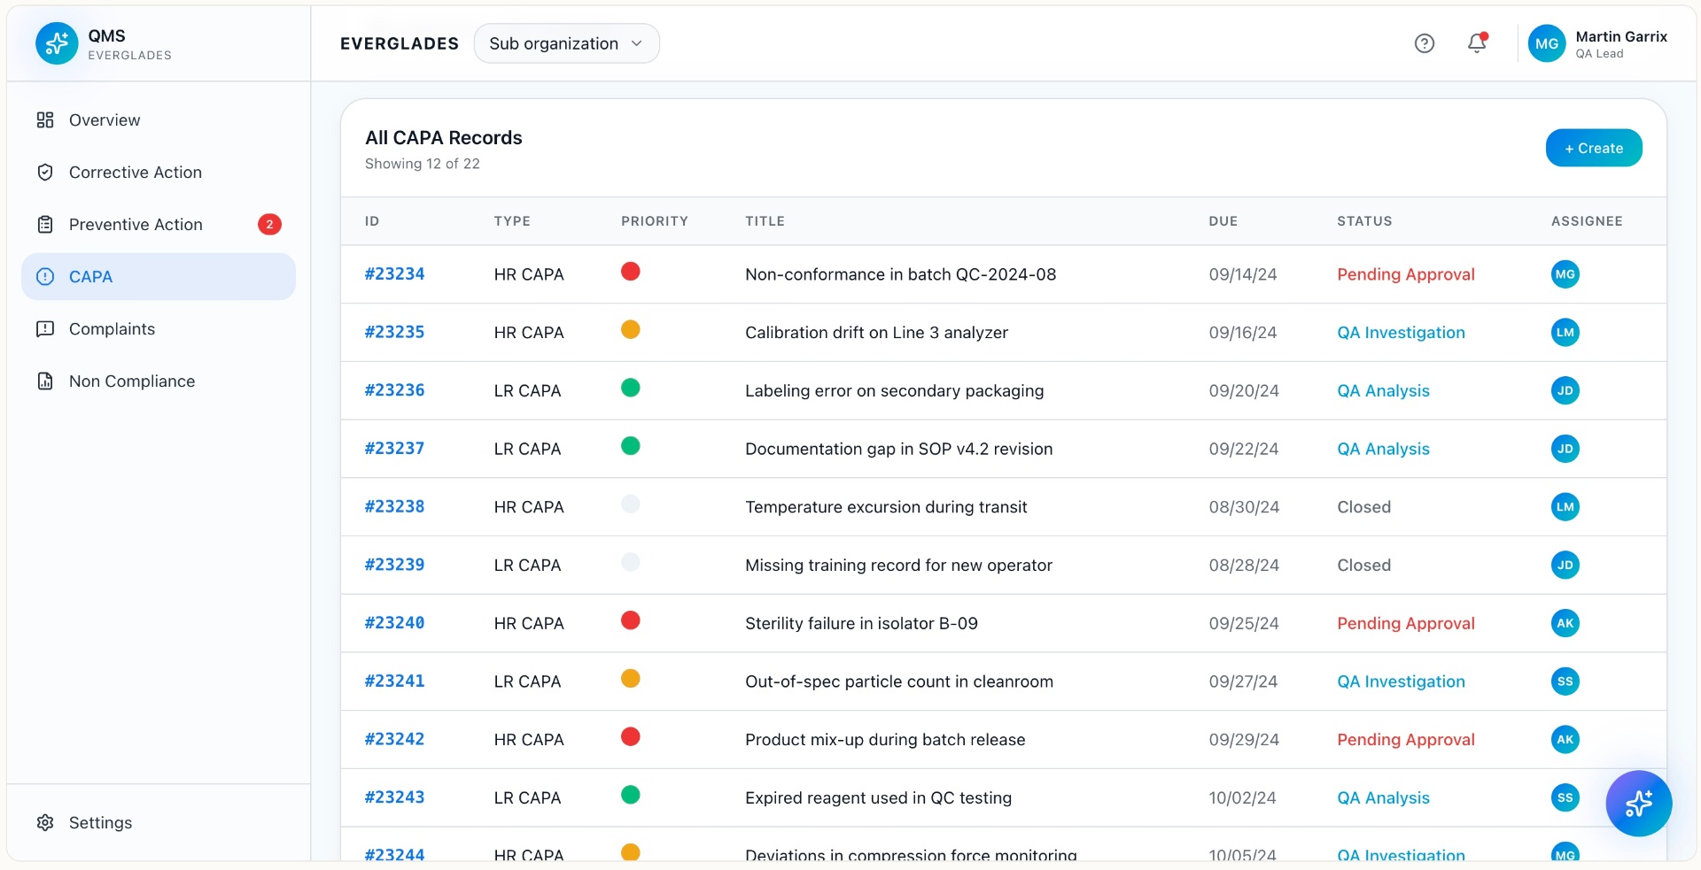Click JD assignee avatar on row #23237
This screenshot has height=870, width=1701.
click(1565, 449)
